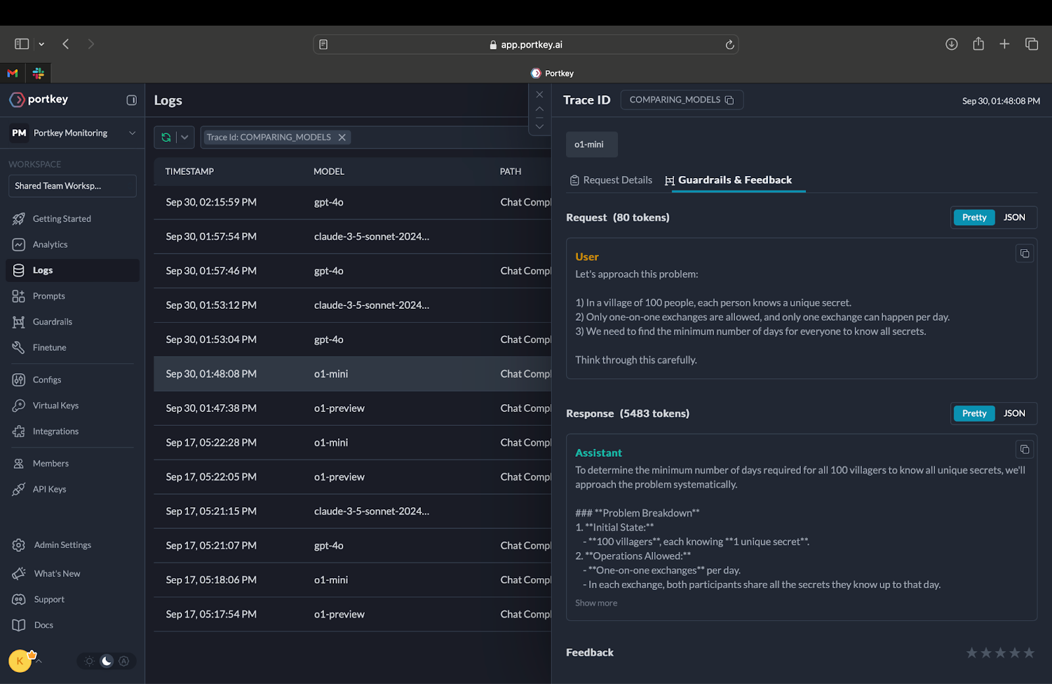Open Safari sidebar options chevron

coord(41,44)
